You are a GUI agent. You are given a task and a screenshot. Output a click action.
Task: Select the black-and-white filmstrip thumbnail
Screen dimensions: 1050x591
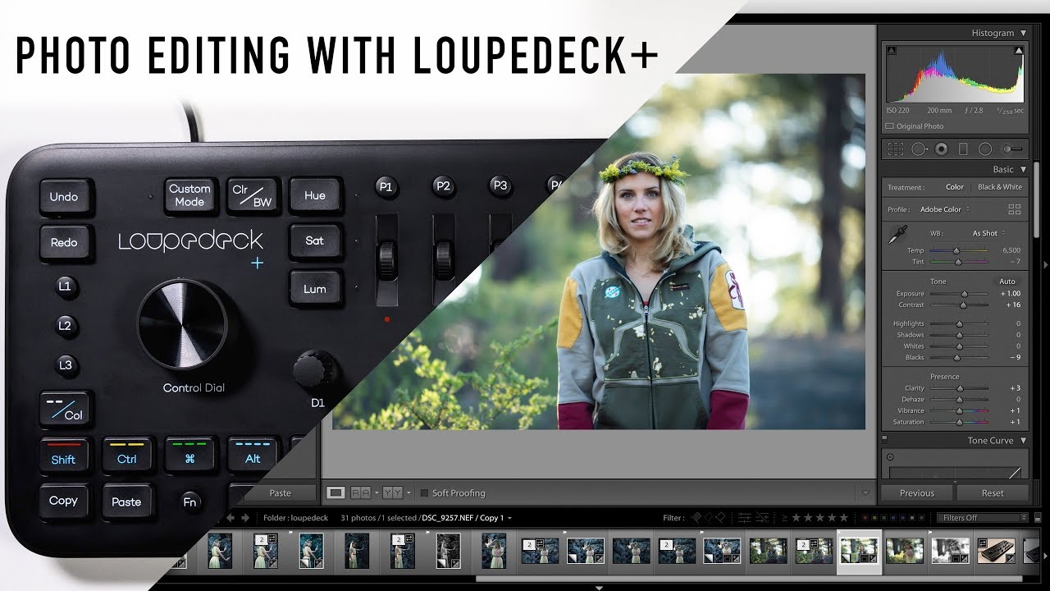[x=949, y=550]
